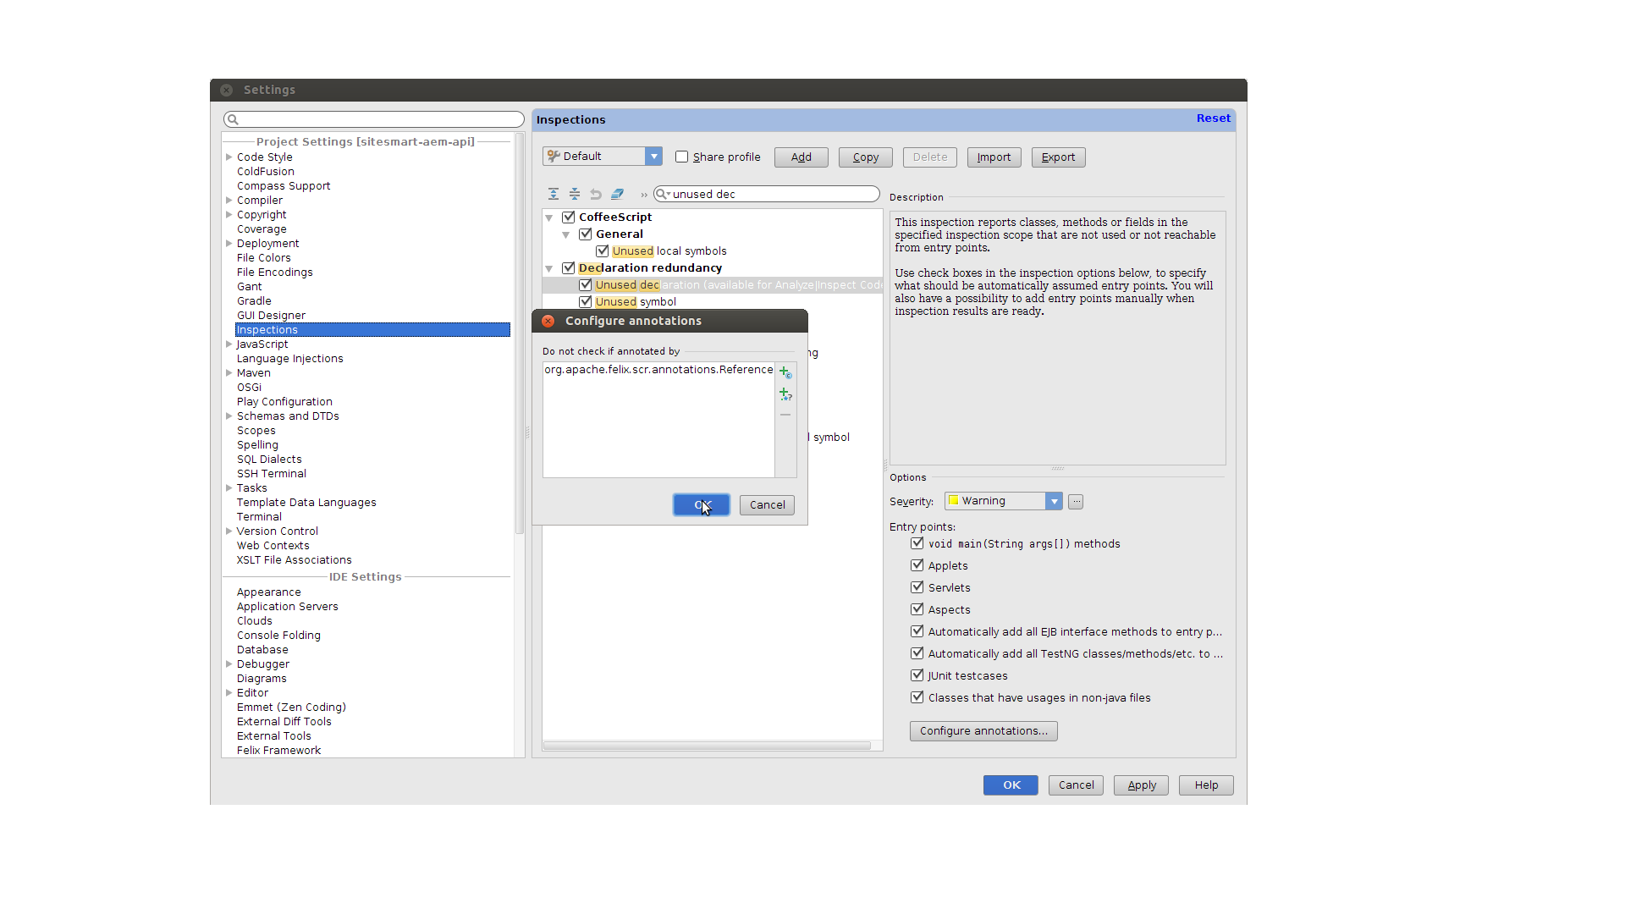The height and width of the screenshot is (914, 1625).
Task: Uncheck the CoffeeScript inspection group
Action: (569, 217)
